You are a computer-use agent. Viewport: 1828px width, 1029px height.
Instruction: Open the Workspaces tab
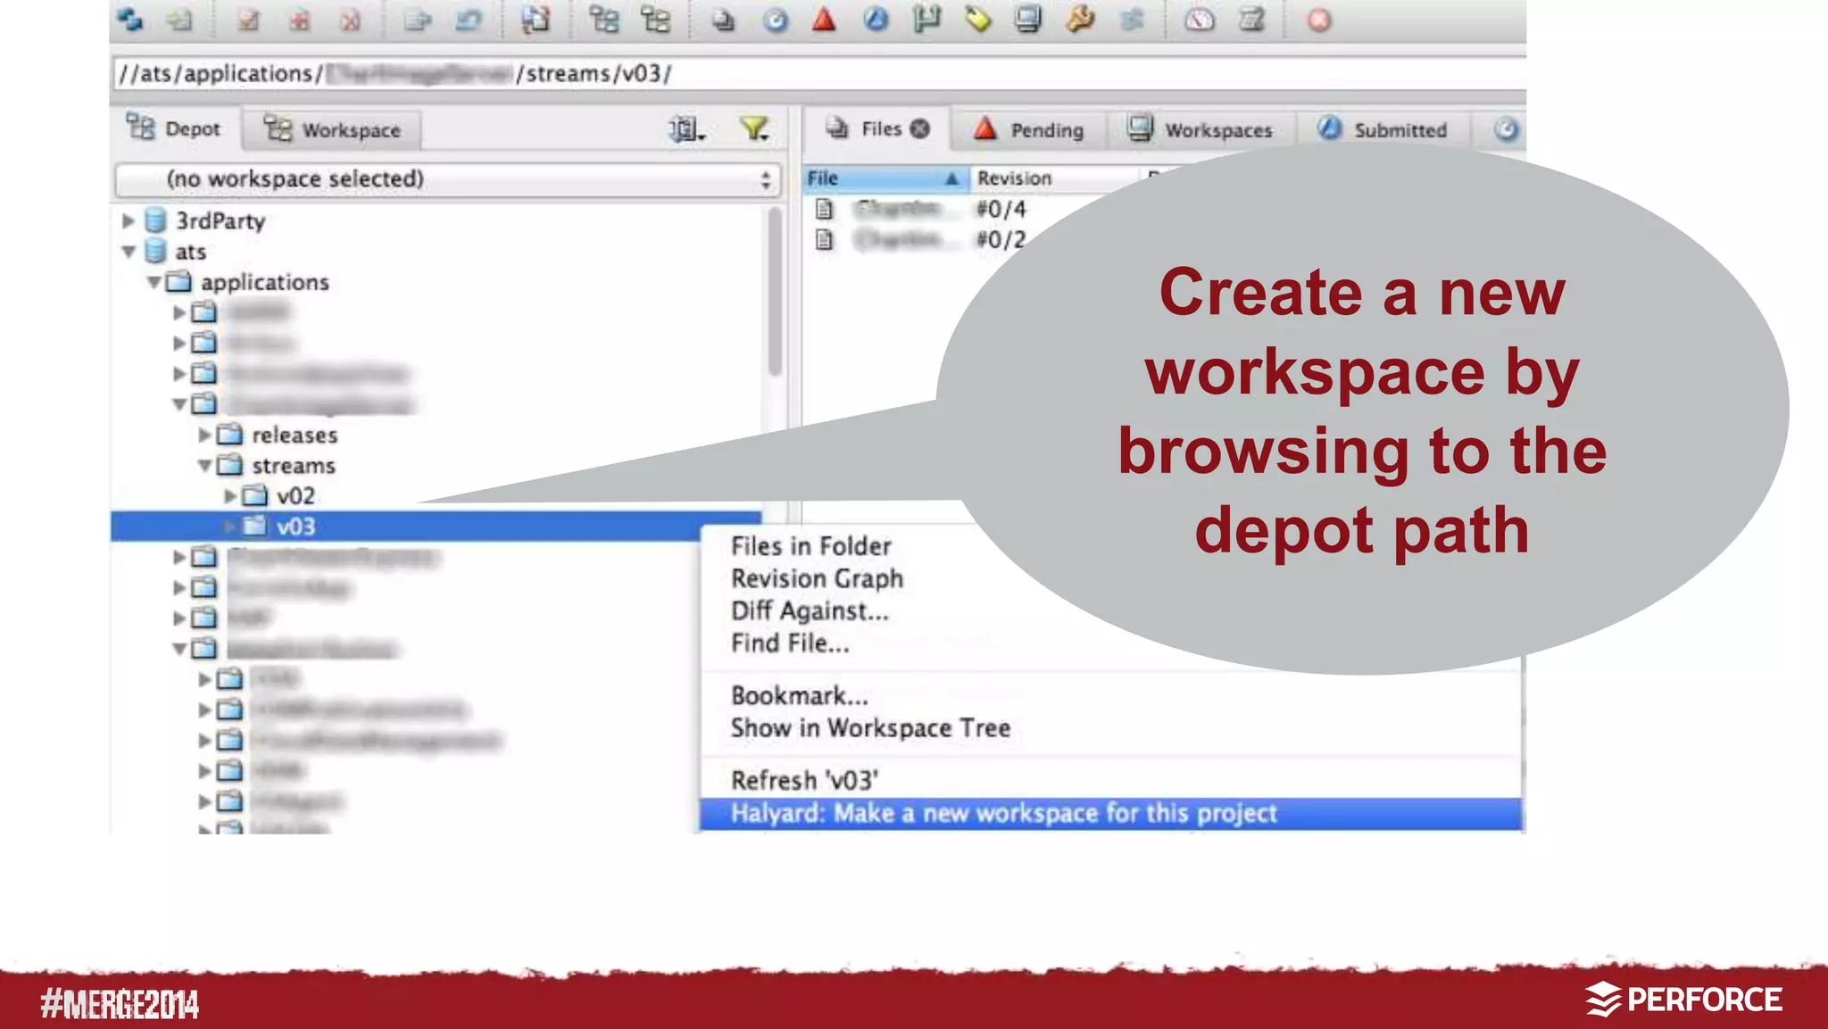click(1200, 130)
